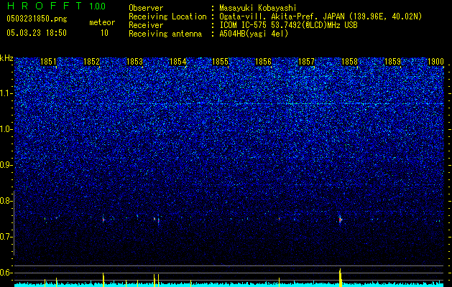Click the 1.0 kHz frequency label
Screen dimensions: 452x287
6,129
